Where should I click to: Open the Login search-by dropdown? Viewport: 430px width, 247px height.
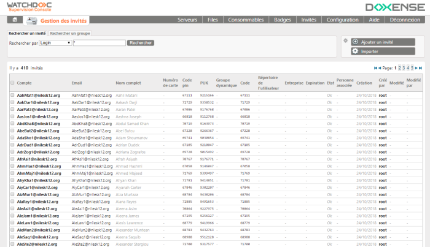point(54,44)
